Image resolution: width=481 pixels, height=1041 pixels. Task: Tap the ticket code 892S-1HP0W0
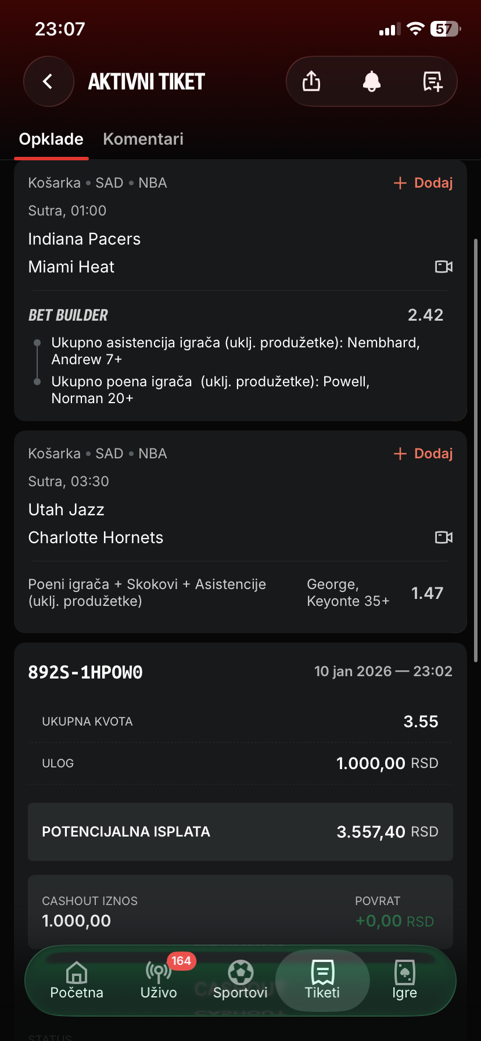pos(85,672)
